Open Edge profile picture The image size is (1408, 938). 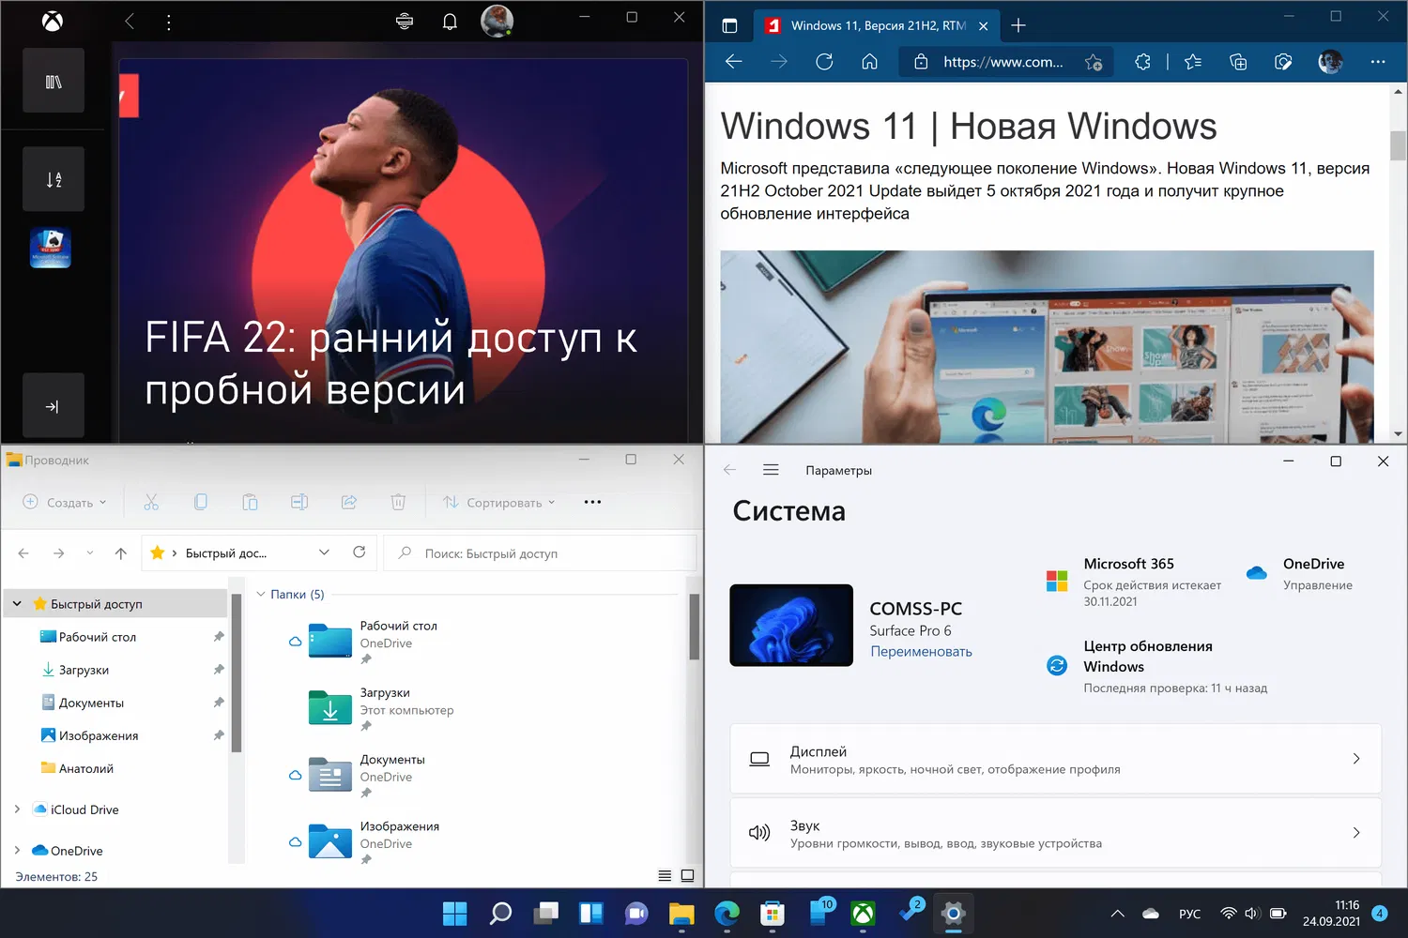pyautogui.click(x=1330, y=62)
